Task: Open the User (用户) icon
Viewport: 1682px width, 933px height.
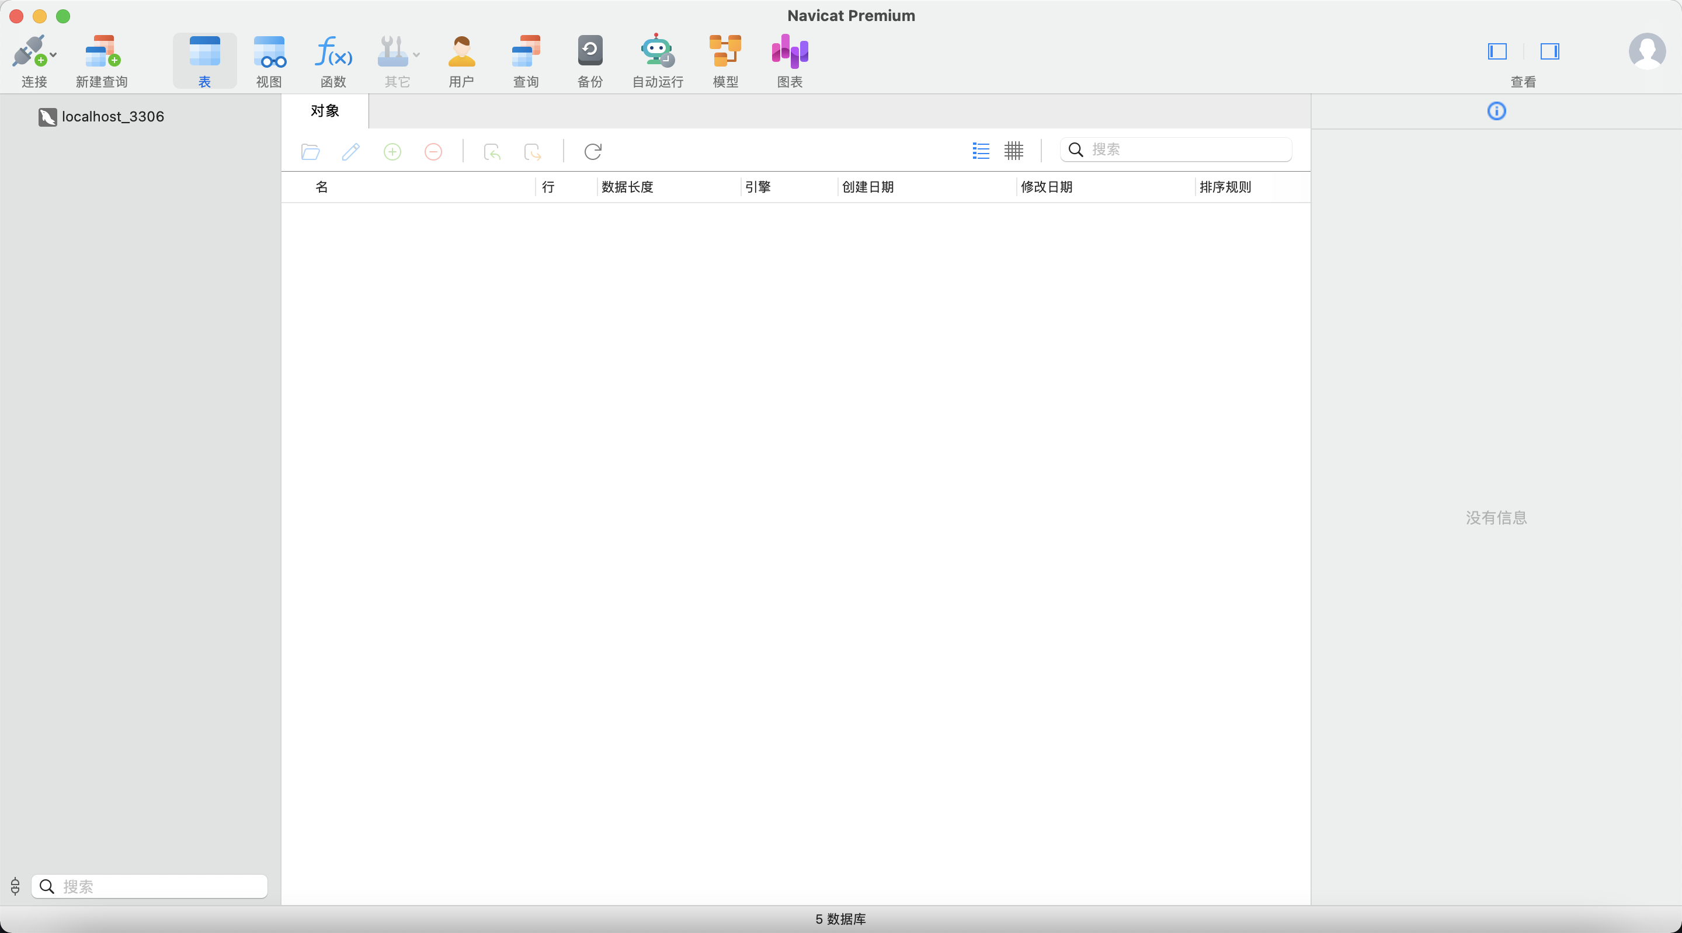Action: [x=461, y=51]
